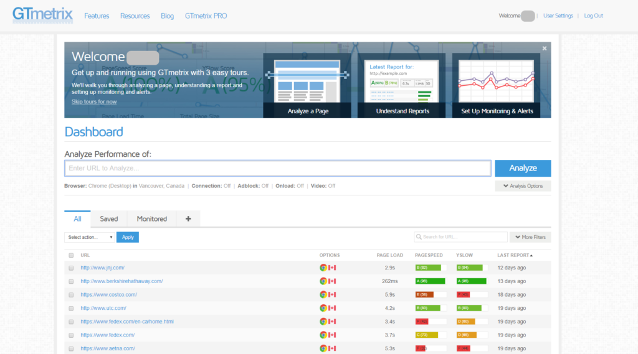Click Chrome icon in fedex.com/en-ca row

click(x=323, y=322)
